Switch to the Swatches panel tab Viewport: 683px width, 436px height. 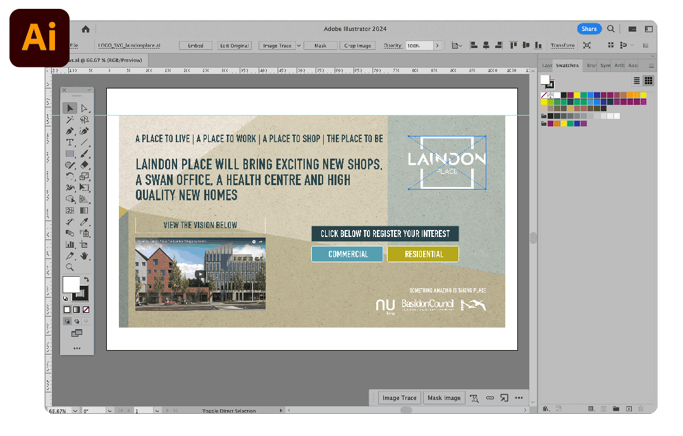click(x=567, y=65)
